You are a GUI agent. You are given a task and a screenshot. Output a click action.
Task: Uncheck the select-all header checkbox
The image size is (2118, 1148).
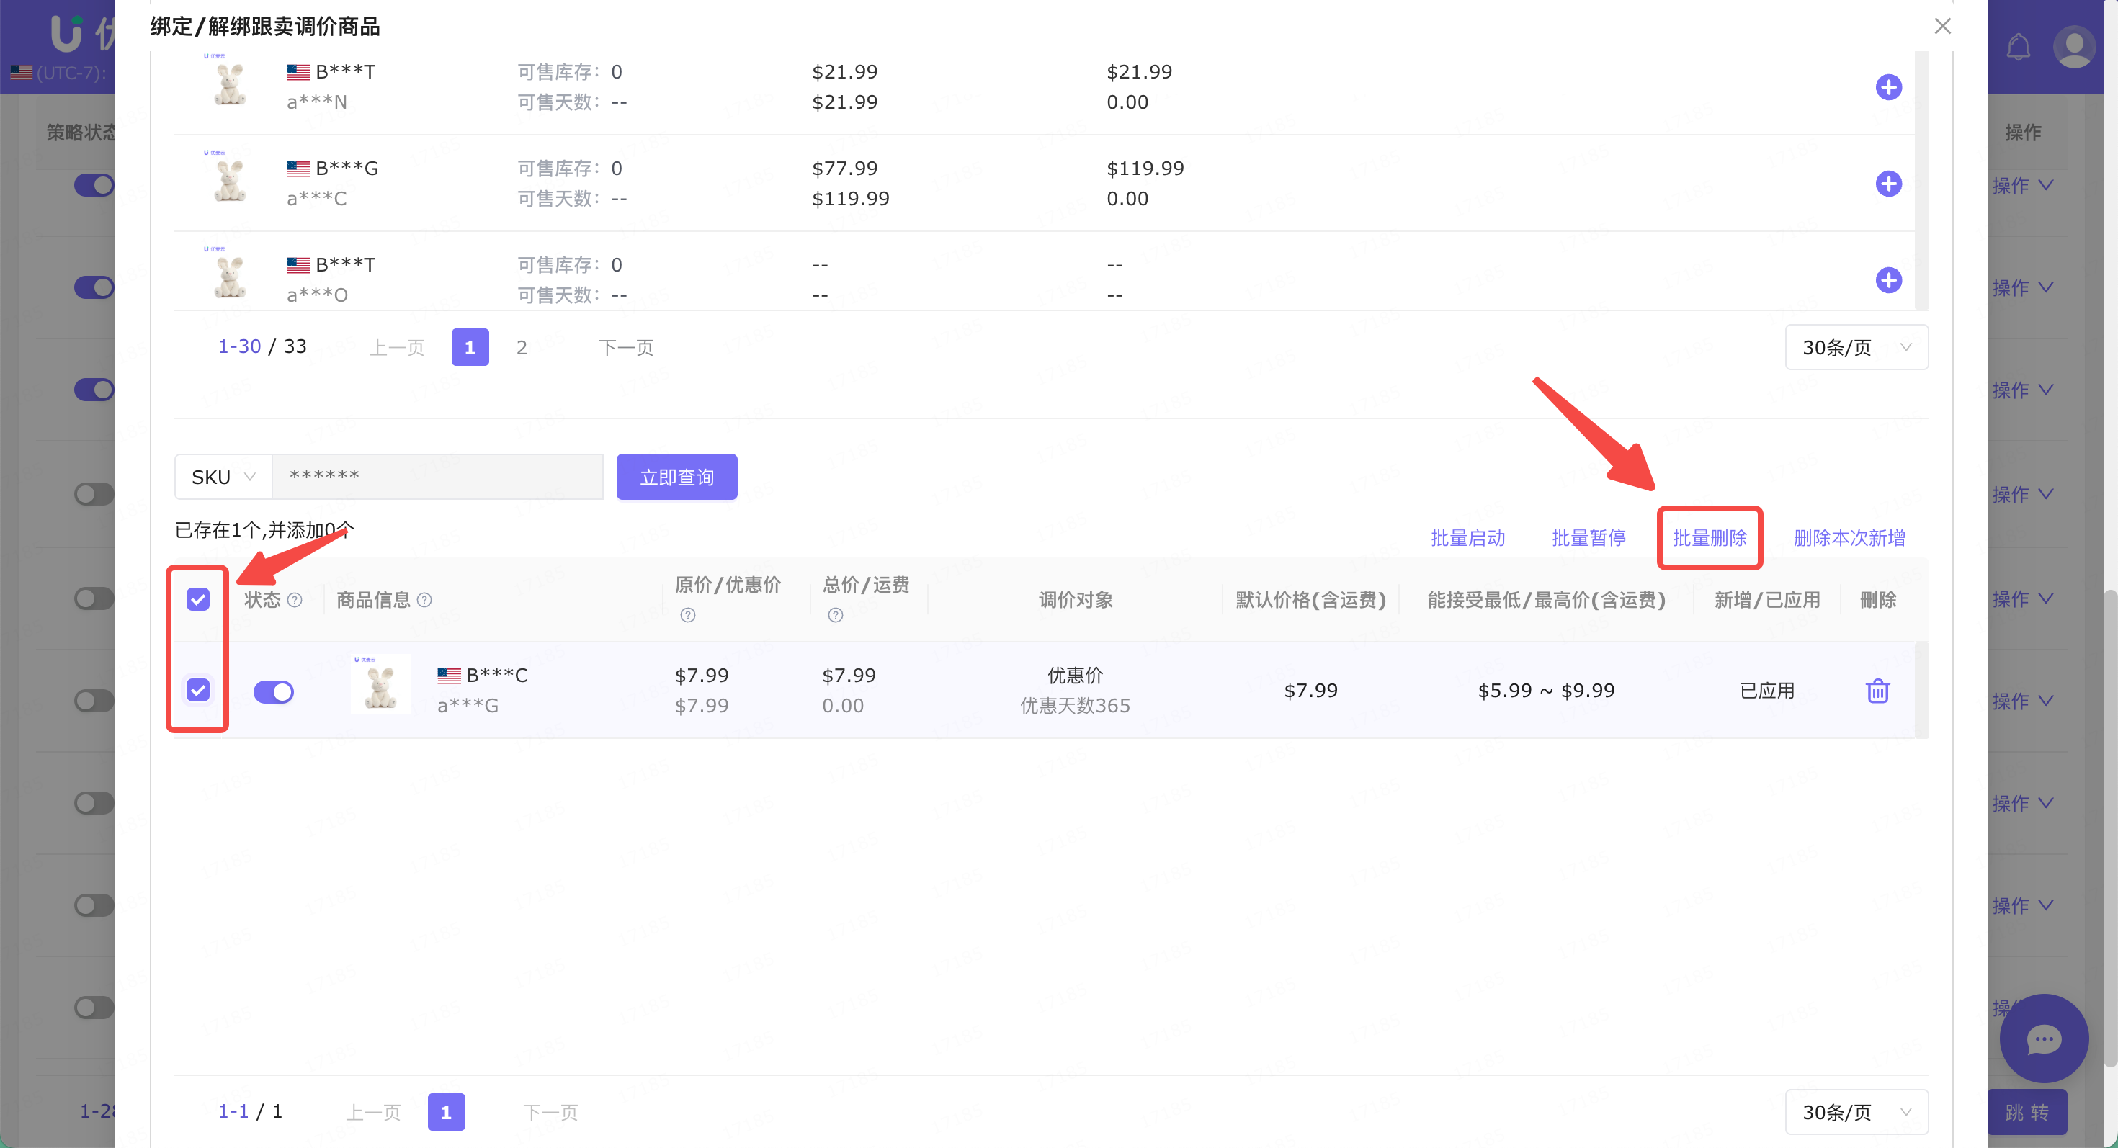[198, 599]
